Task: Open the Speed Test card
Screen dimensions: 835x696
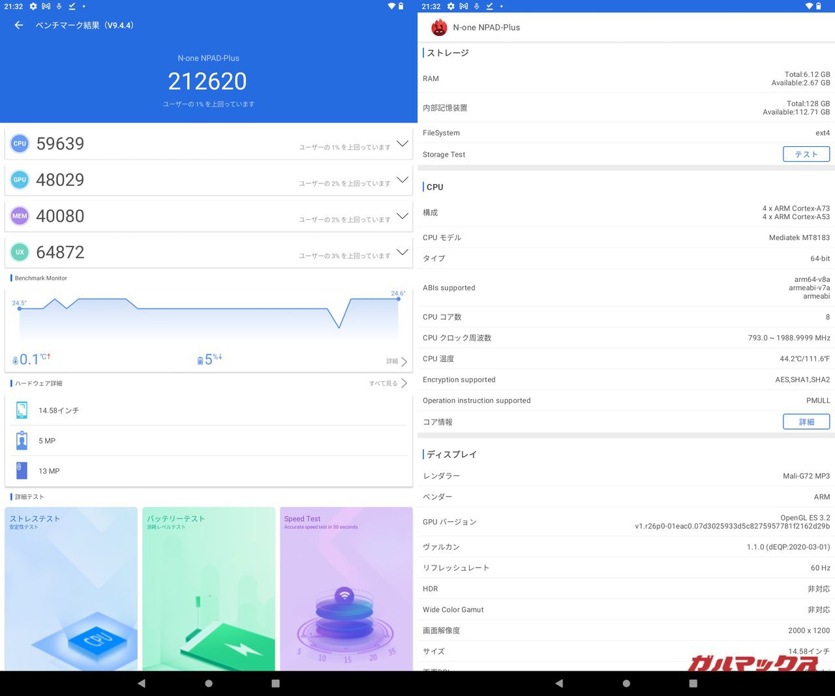Action: coord(346,588)
